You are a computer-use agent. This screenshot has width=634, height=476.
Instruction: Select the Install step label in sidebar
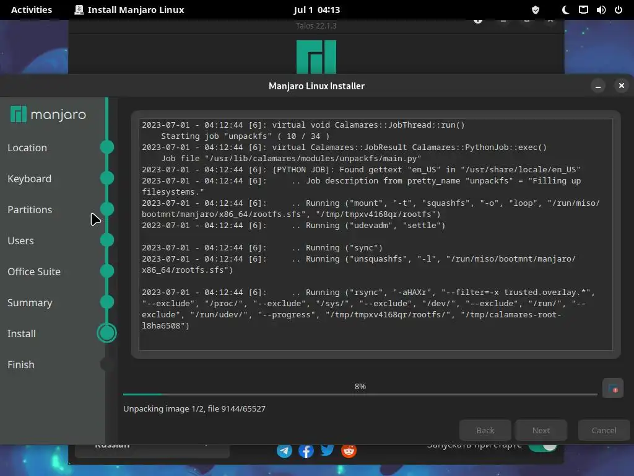[x=22, y=333]
